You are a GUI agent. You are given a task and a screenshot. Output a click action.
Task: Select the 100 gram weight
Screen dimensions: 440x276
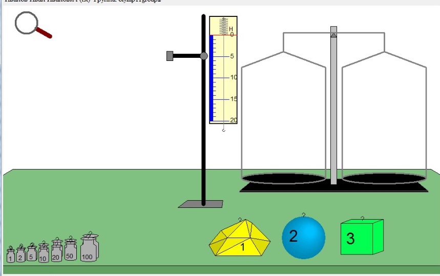click(89, 247)
